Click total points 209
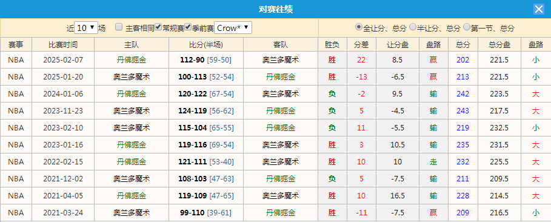 (463, 212)
